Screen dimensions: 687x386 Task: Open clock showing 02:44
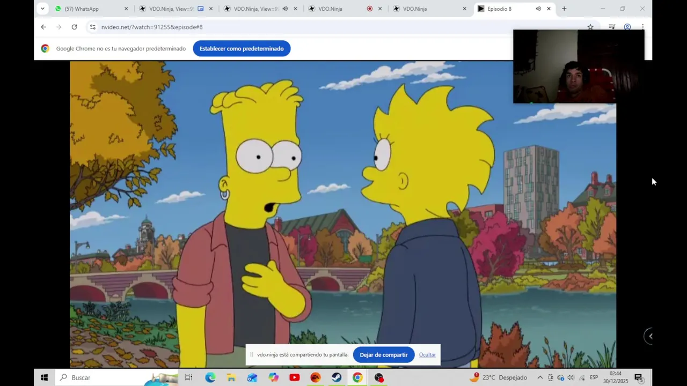pyautogui.click(x=615, y=377)
